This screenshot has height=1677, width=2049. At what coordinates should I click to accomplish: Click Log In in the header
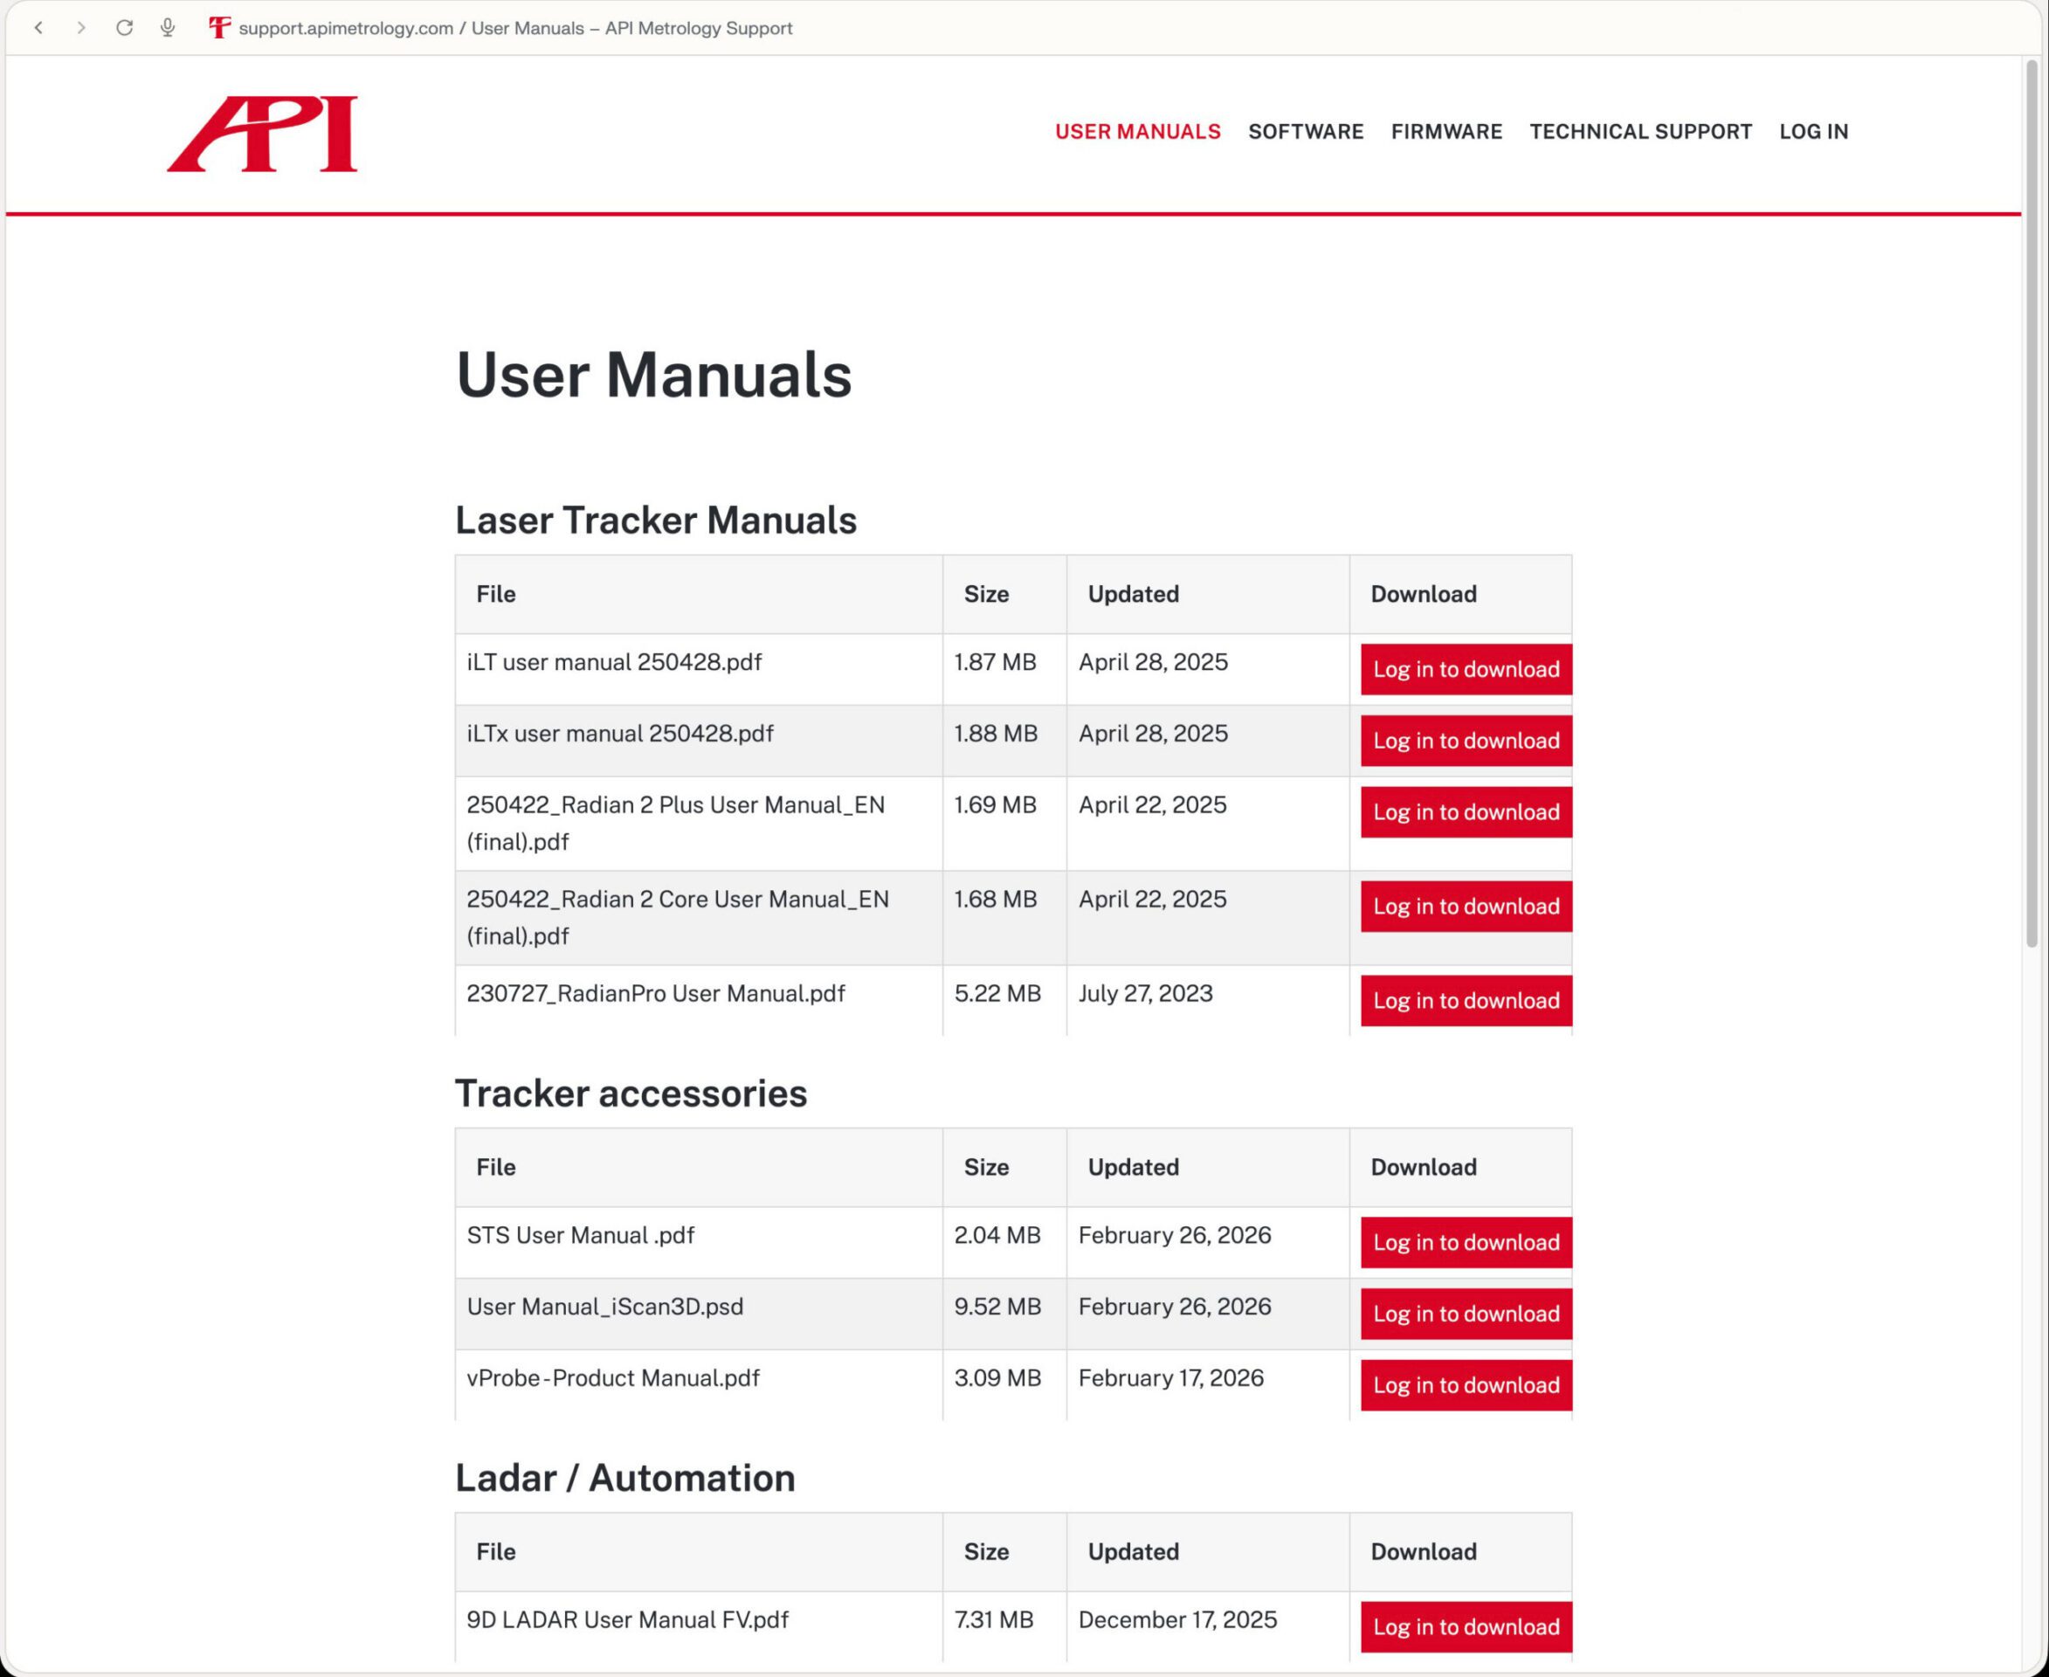1813,131
